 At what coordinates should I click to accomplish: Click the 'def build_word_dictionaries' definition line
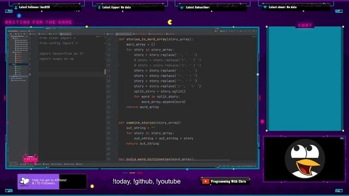pyautogui.click(x=157, y=159)
